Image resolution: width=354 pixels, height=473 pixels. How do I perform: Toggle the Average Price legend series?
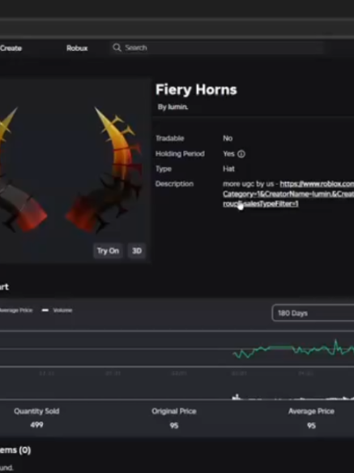(15, 311)
